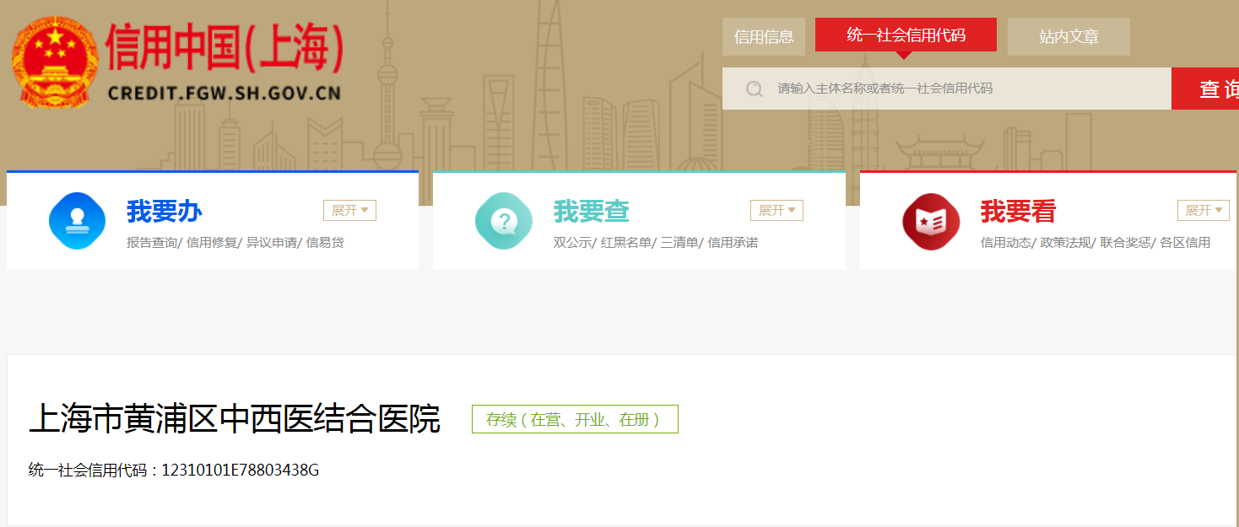This screenshot has width=1239, height=527.
Task: Click the 上海市黄浦区中西医结合医院 entity name
Action: (x=235, y=419)
